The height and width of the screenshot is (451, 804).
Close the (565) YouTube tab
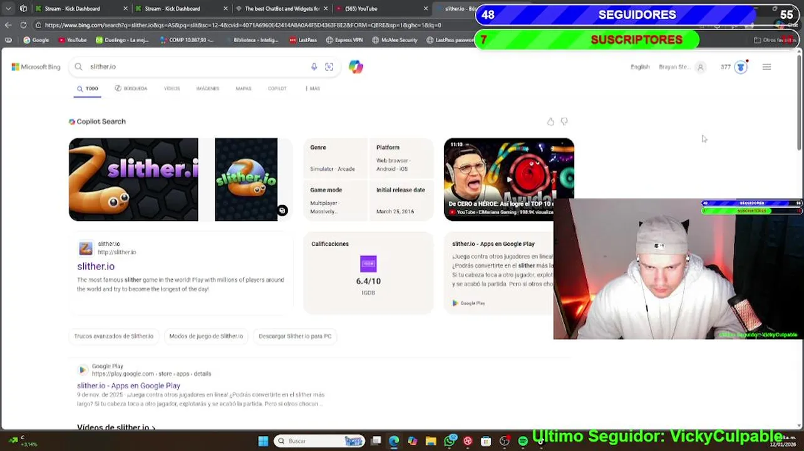pos(426,9)
